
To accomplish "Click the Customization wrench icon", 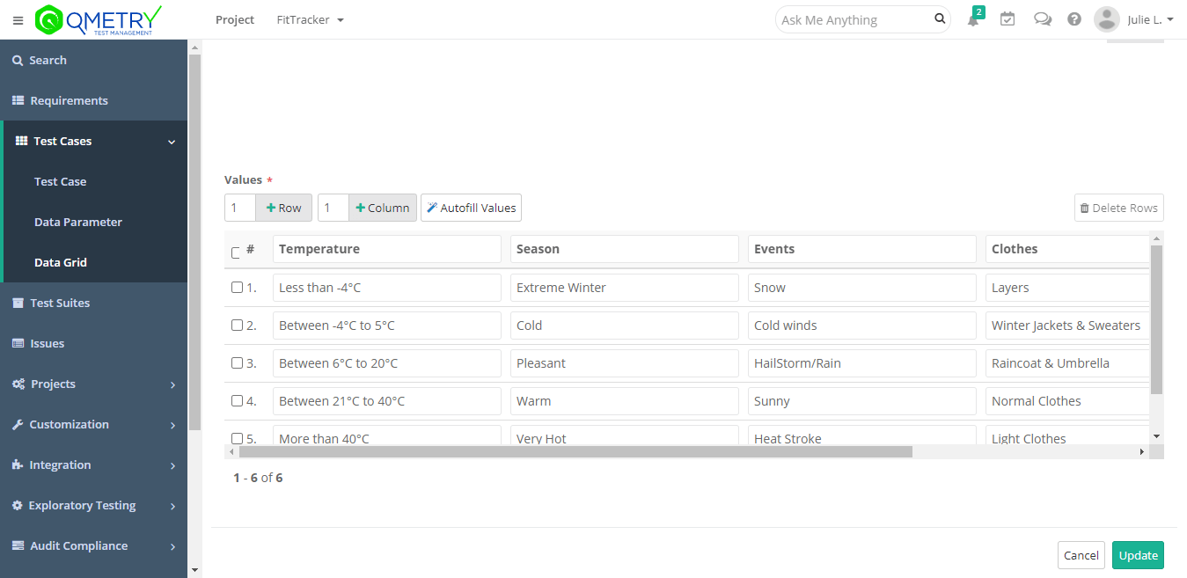I will pos(18,424).
